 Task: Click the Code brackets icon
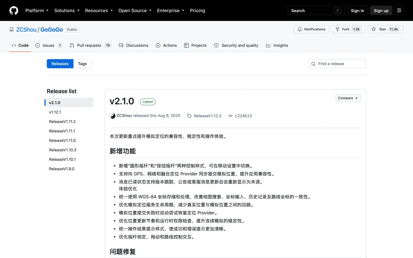pos(14,45)
